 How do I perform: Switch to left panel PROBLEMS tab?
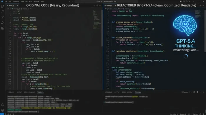click(11, 92)
